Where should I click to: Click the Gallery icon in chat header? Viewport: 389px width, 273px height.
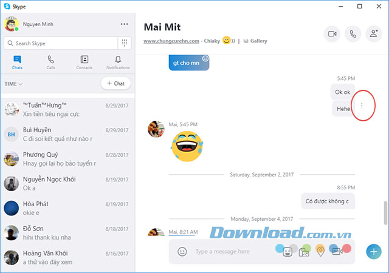(x=246, y=41)
